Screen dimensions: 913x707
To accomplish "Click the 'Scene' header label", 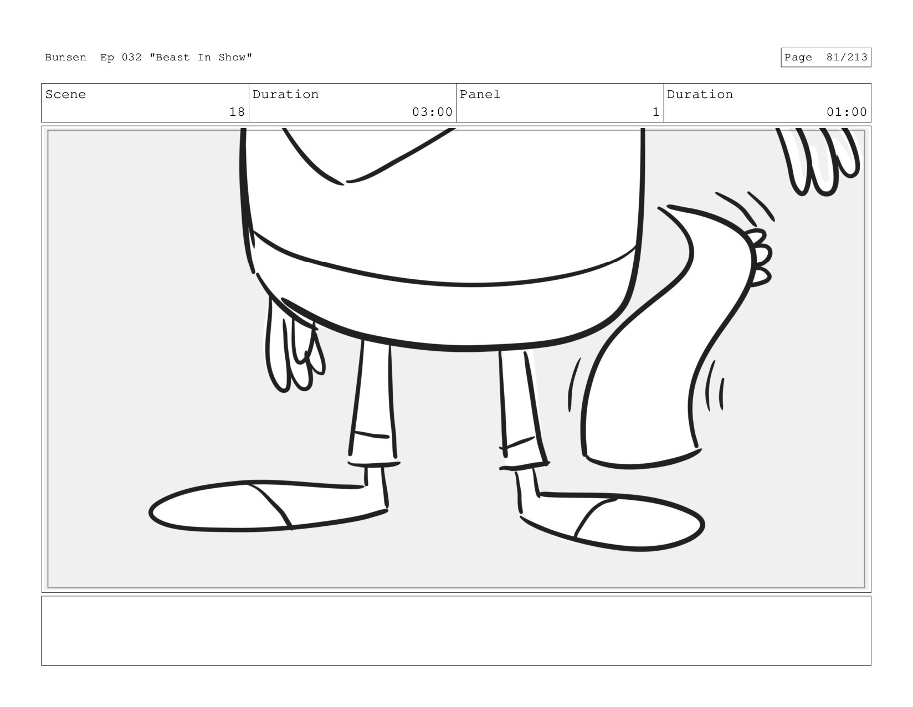I will [x=65, y=95].
